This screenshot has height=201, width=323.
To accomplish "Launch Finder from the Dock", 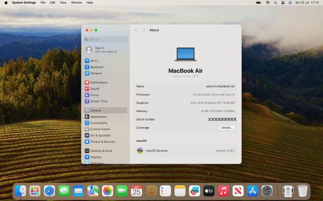I will [20, 191].
